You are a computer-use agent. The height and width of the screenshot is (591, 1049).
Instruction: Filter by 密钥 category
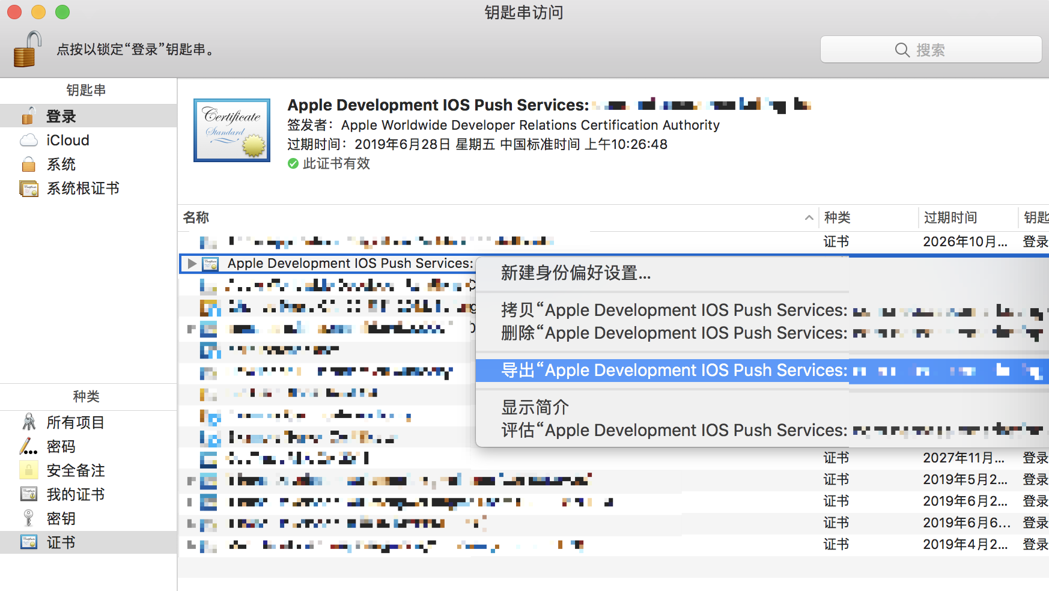coord(61,519)
